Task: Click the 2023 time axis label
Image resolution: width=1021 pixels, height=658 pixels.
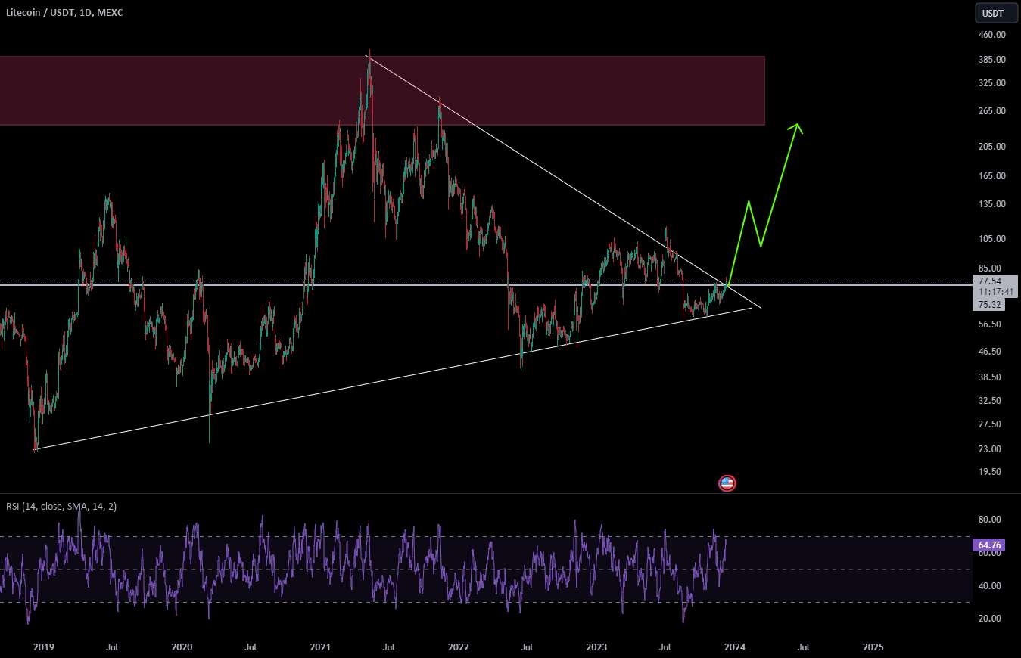Action: tap(596, 647)
